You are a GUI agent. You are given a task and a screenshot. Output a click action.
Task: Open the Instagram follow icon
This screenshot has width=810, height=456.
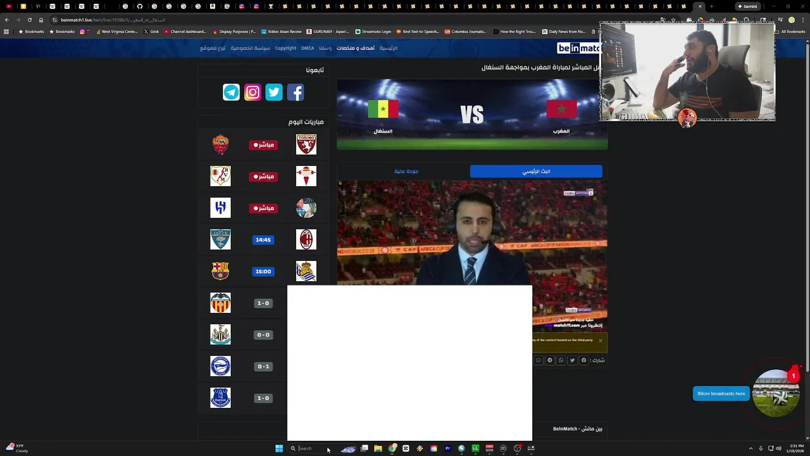tap(252, 92)
